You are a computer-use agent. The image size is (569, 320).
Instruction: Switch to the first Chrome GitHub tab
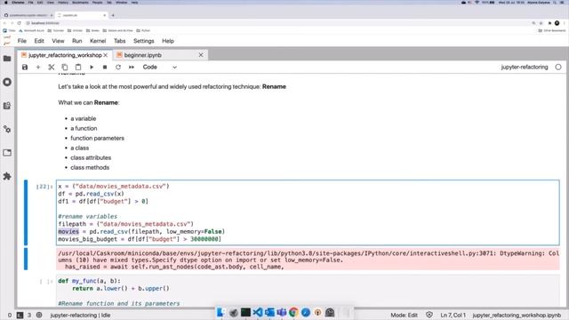pyautogui.click(x=28, y=15)
